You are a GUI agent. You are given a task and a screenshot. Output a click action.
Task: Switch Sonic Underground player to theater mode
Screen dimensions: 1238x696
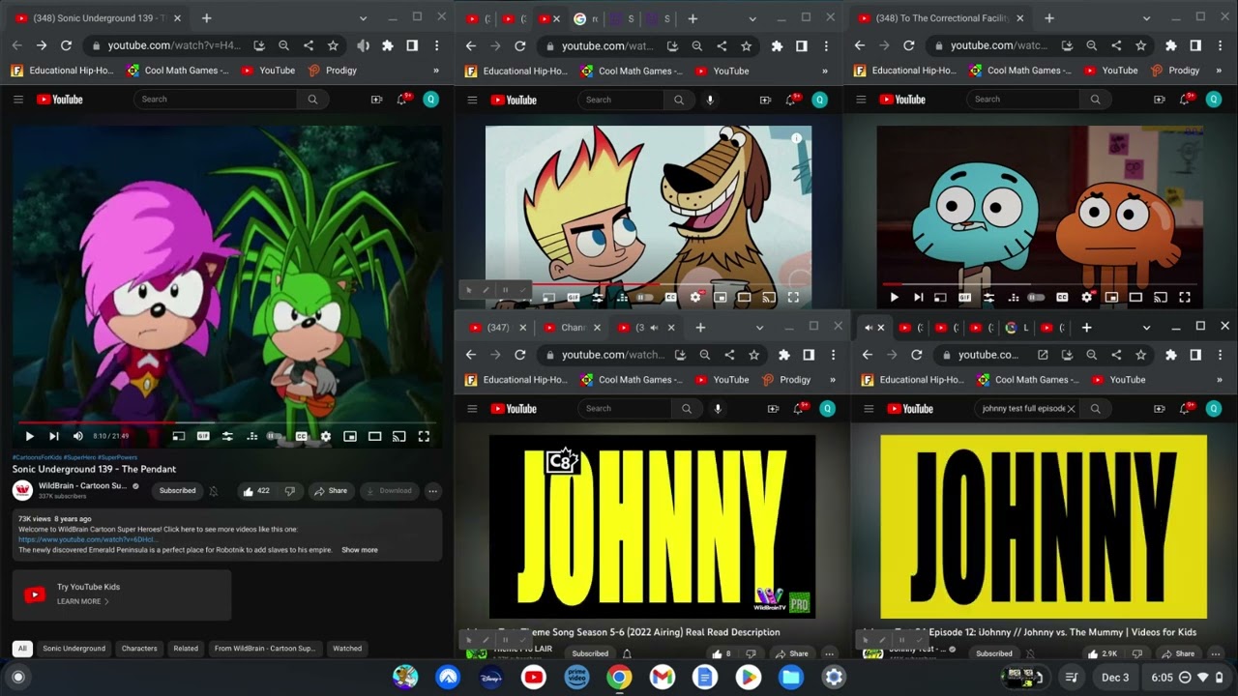tap(374, 436)
